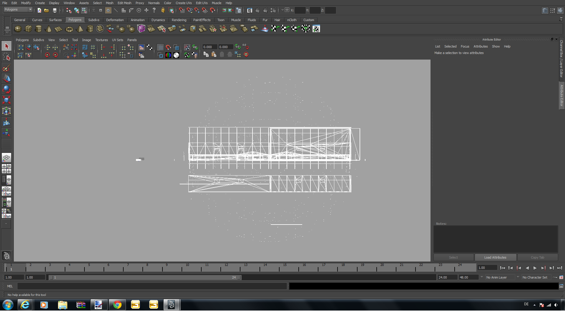Toggle RGB channel display icon
This screenshot has height=317, width=565.
(x=168, y=55)
